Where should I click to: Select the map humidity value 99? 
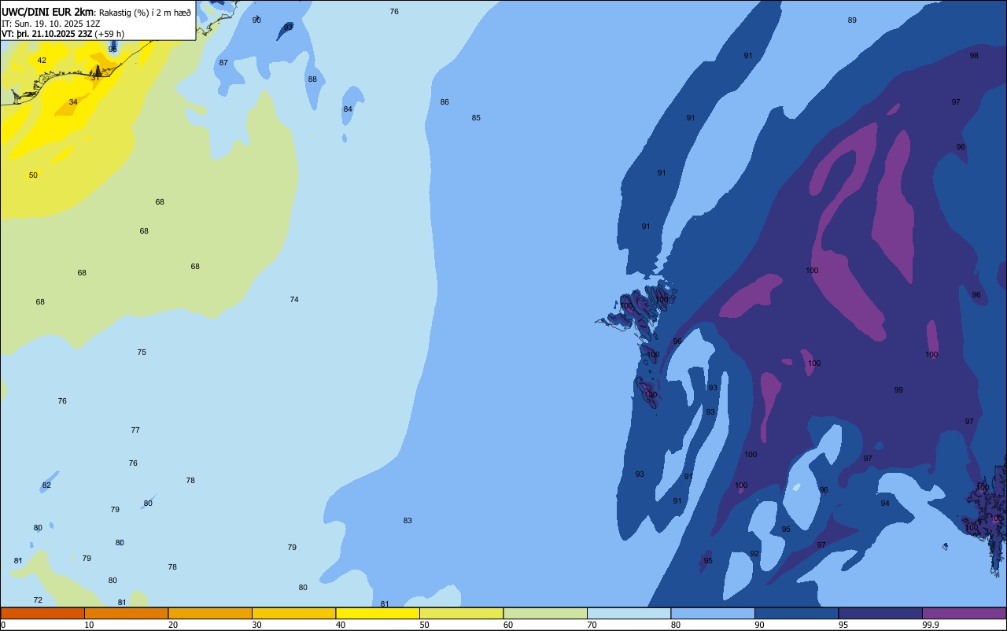[898, 390]
